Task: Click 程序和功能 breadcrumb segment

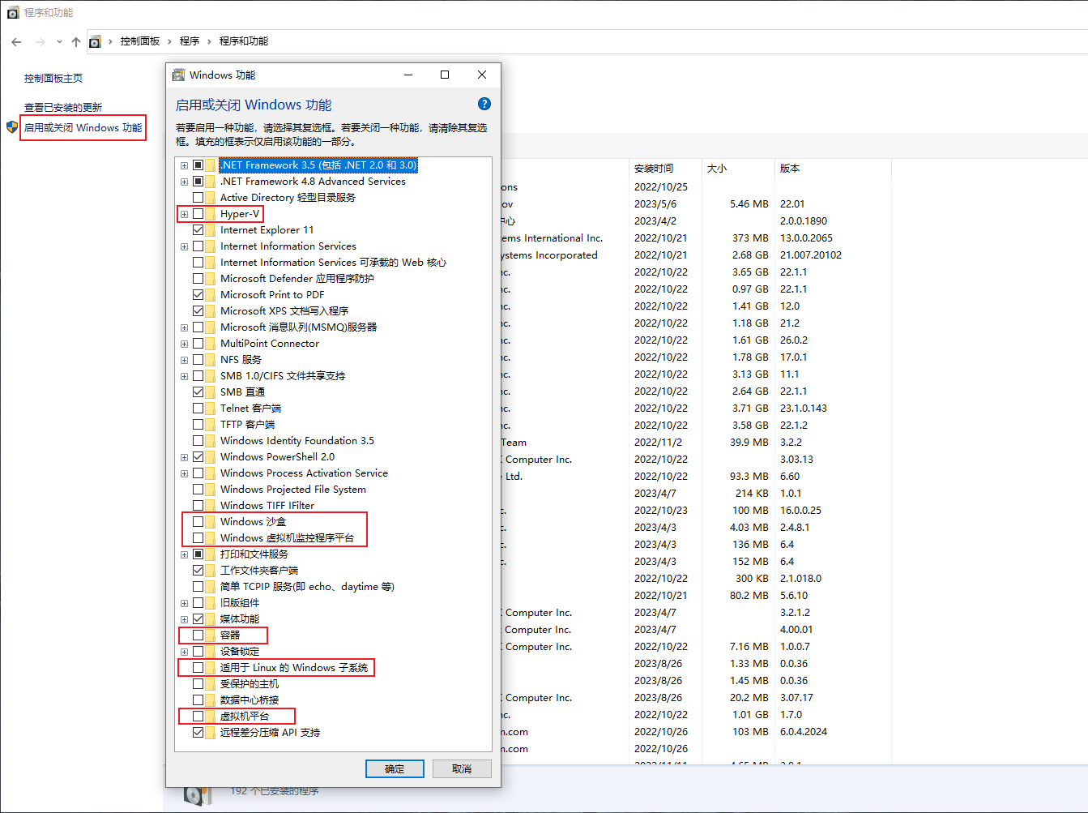Action: pos(244,41)
